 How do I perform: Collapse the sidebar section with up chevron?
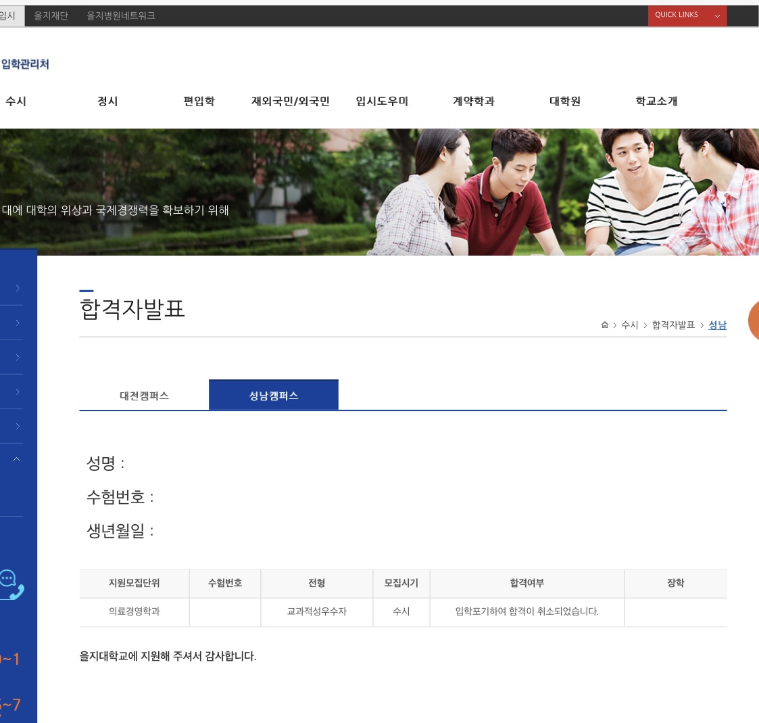coord(16,459)
